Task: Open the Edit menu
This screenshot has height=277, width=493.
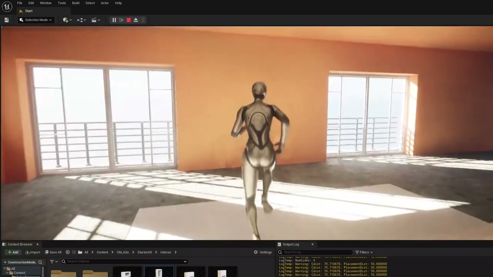Action: click(x=31, y=3)
